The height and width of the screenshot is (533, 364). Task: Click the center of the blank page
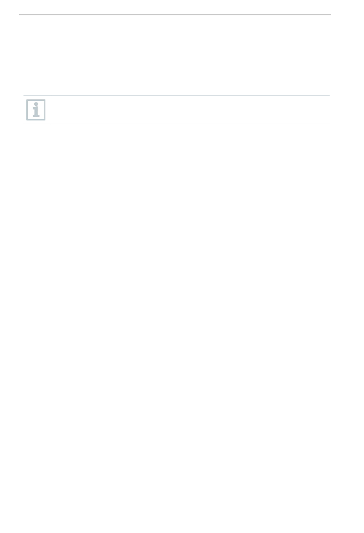click(182, 266)
